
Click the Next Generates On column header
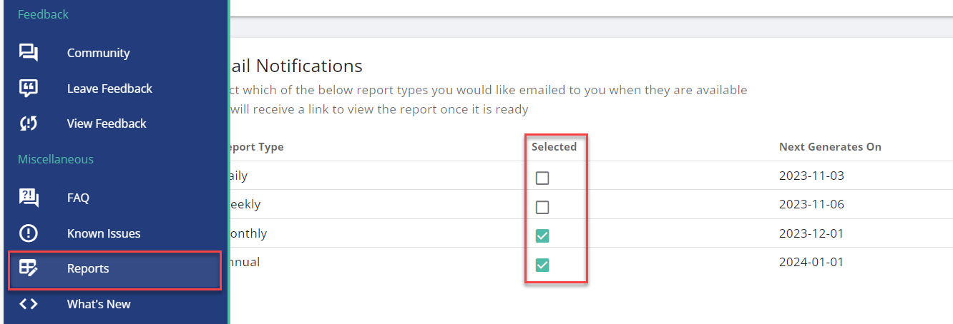tap(830, 147)
